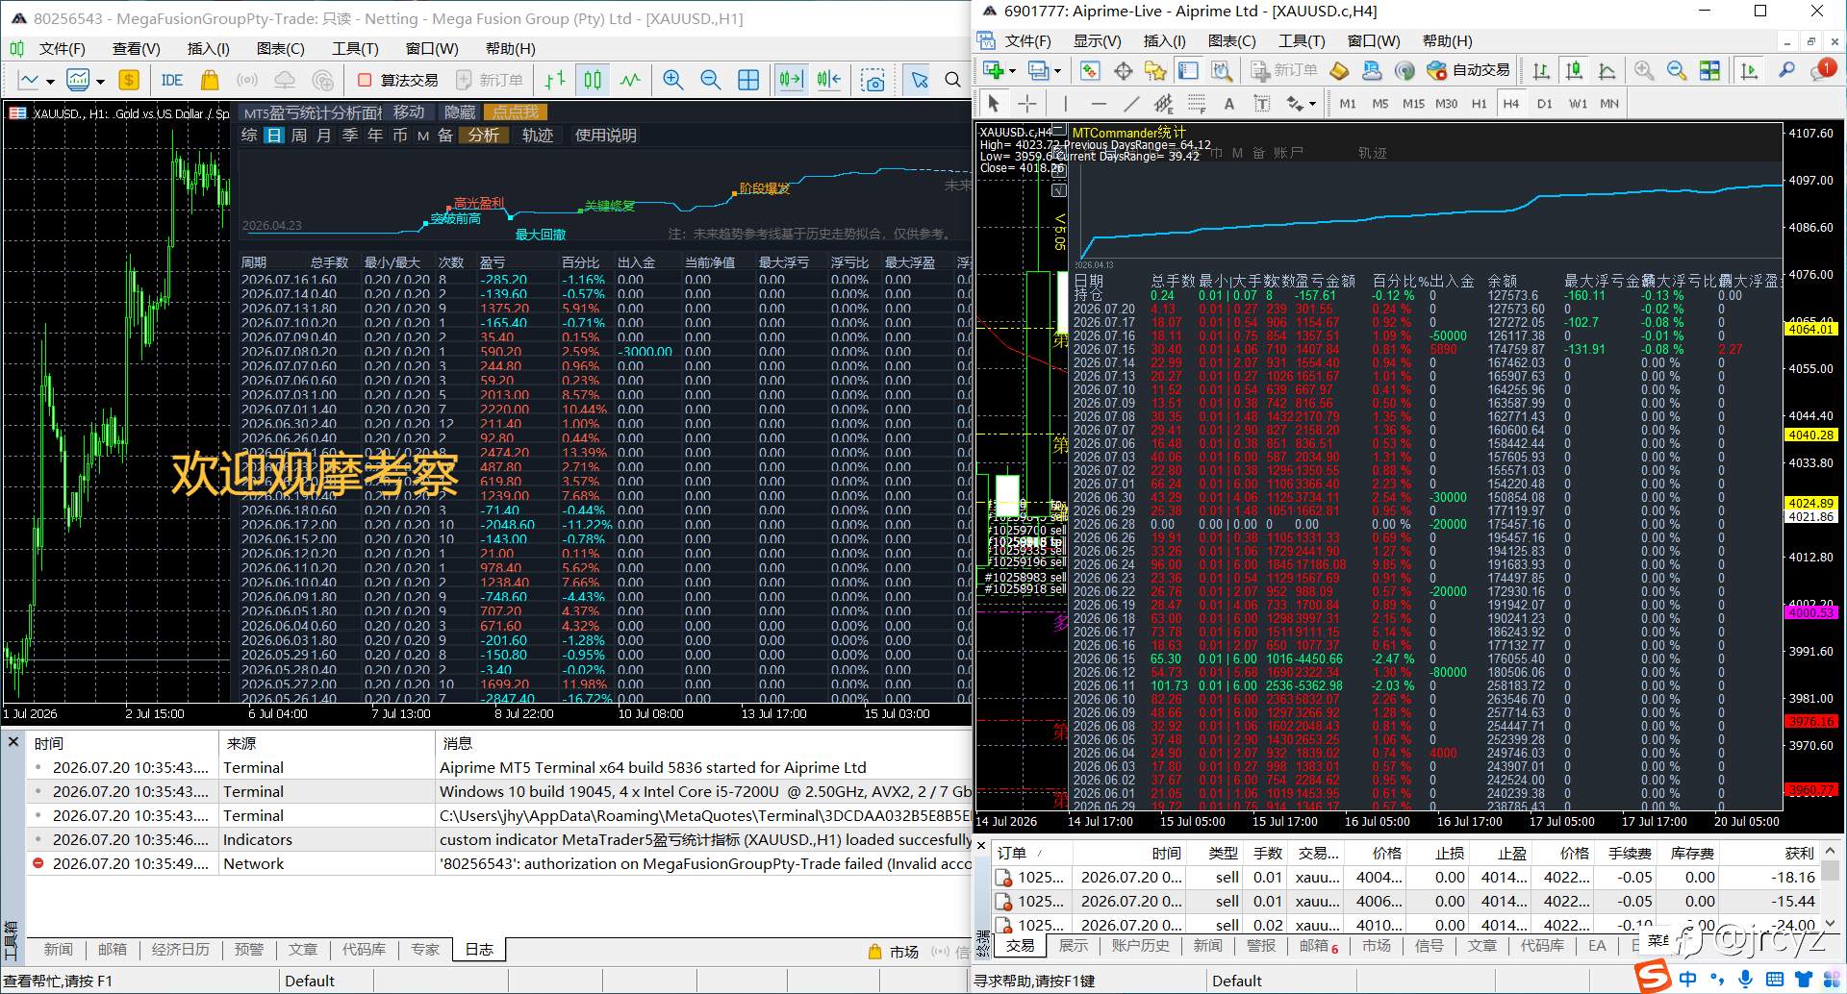
Task: Open the 图表(C) menu in left window
Action: [x=281, y=48]
